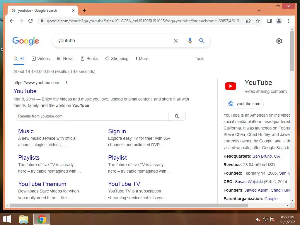Open the Music sitelink
Viewport: 300px width, 225px height.
26,131
